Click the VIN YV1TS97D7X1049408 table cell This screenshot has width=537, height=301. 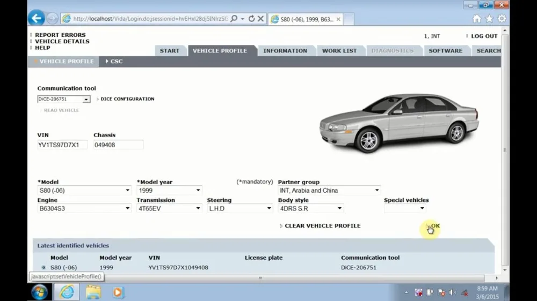coord(178,267)
